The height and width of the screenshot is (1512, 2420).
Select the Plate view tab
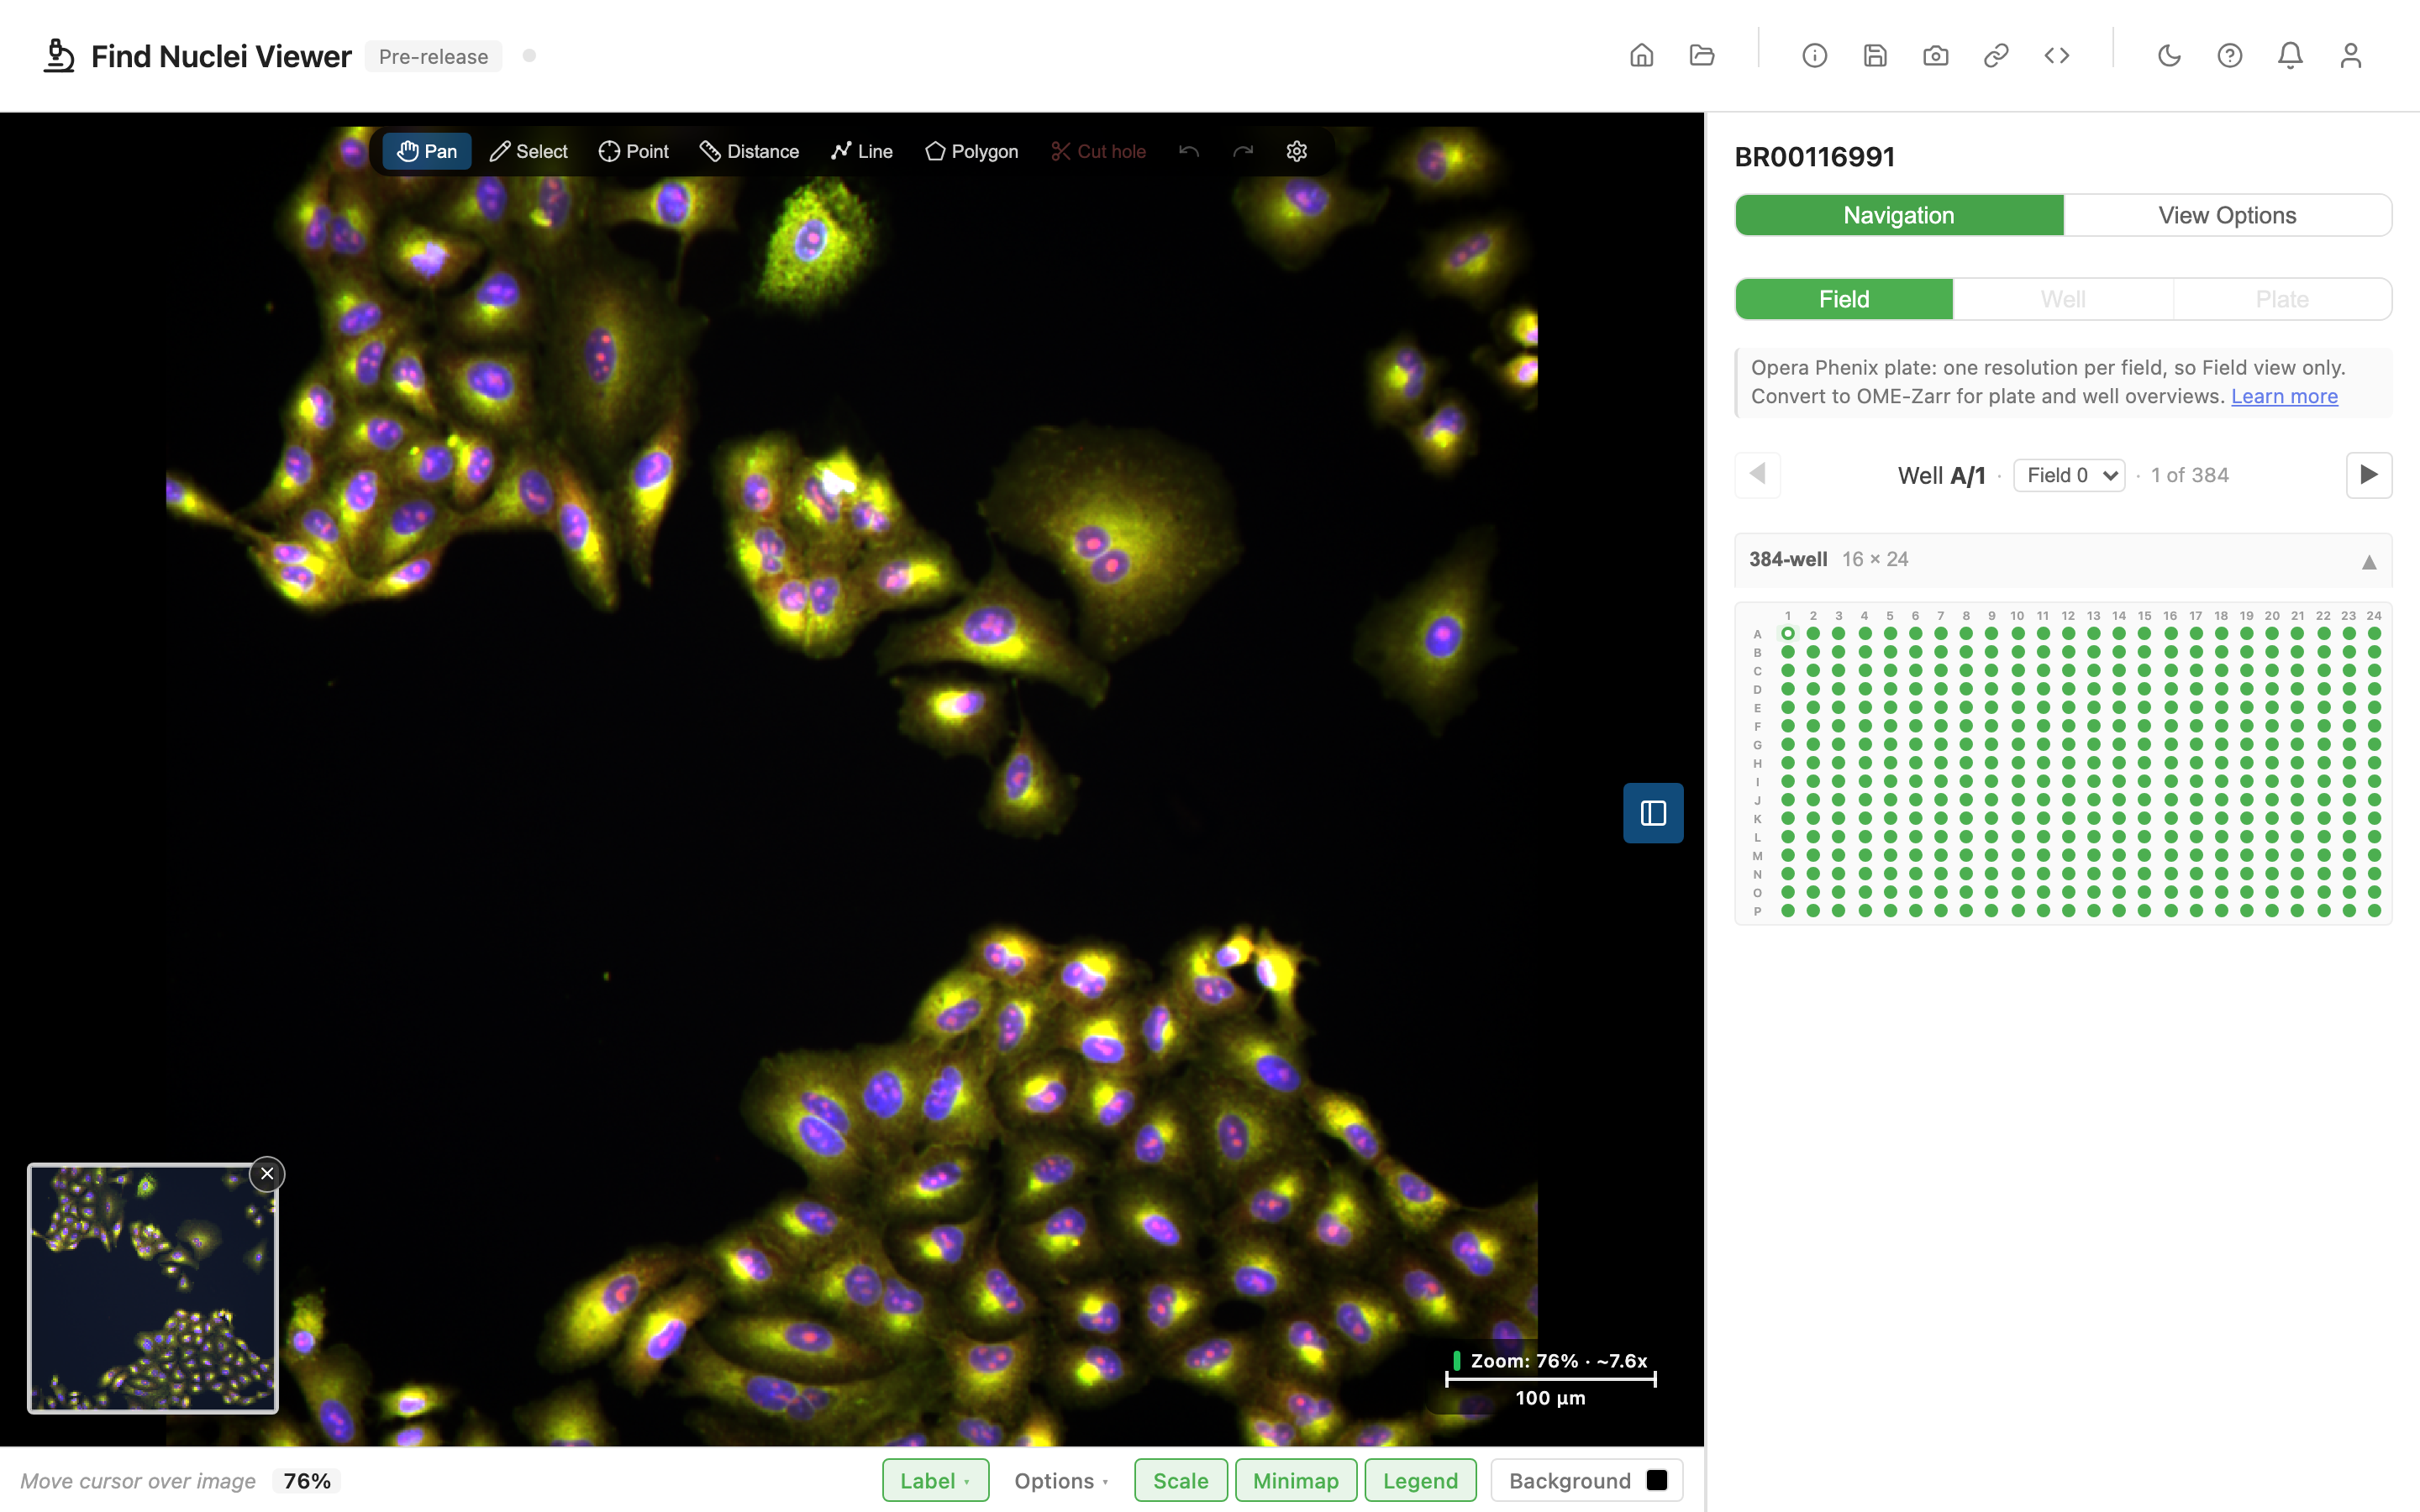pyautogui.click(x=2282, y=299)
